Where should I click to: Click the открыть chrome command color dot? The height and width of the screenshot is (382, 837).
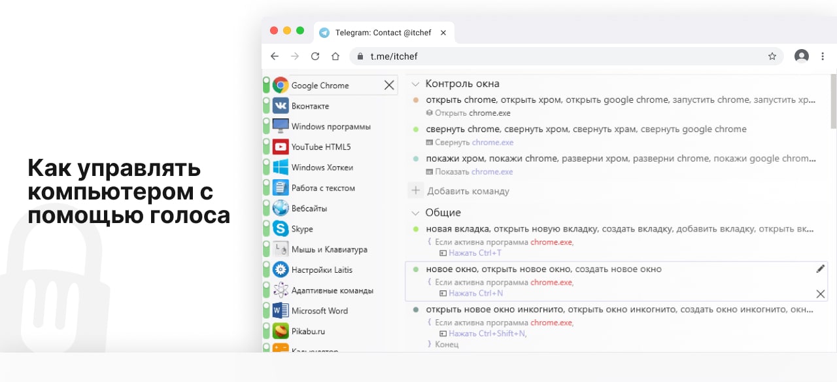pyautogui.click(x=415, y=100)
